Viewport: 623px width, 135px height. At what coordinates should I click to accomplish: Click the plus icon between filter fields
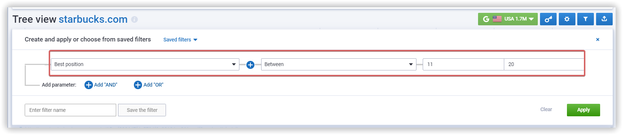[x=250, y=65]
